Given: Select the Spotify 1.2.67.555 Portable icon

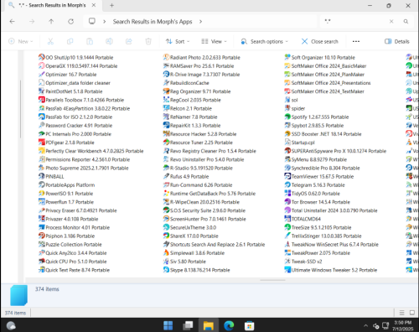Looking at the screenshot, I should tap(287, 117).
